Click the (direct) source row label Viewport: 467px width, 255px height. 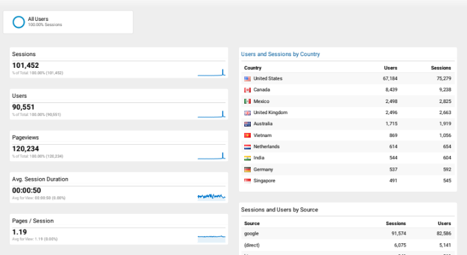tap(251, 245)
